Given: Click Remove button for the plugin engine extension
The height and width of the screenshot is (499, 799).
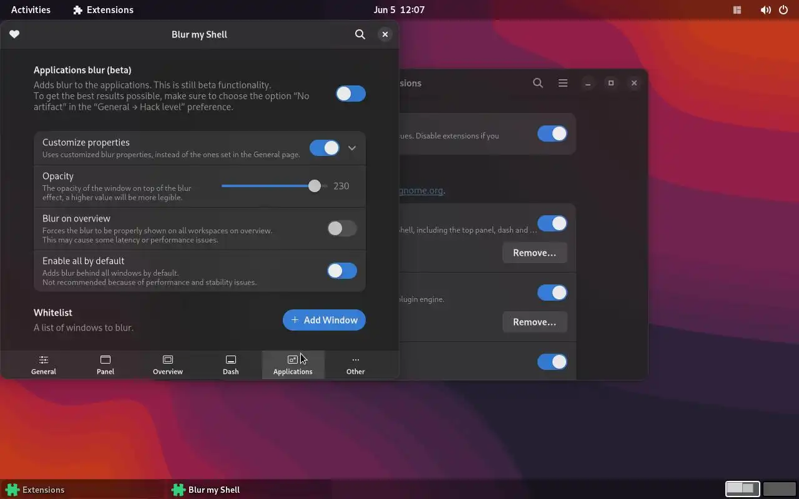Looking at the screenshot, I should tap(534, 322).
